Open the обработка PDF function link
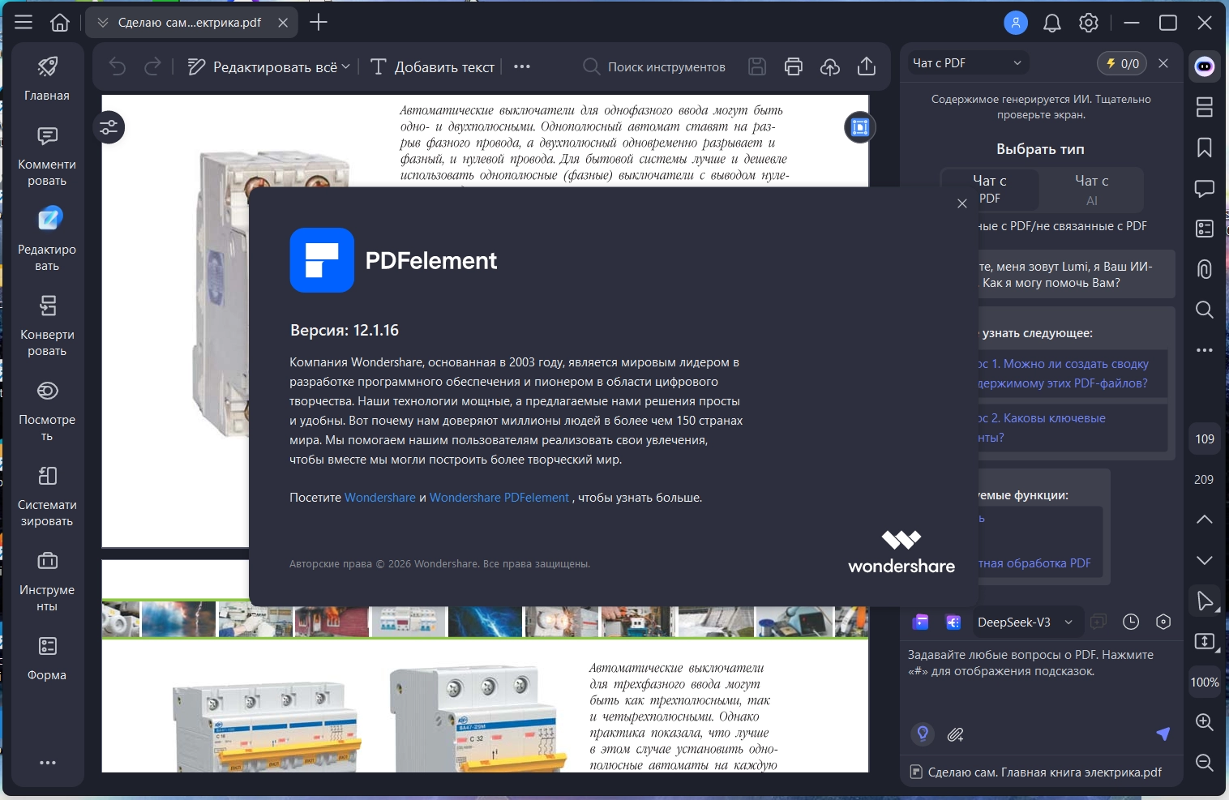This screenshot has height=800, width=1229. [x=1034, y=563]
